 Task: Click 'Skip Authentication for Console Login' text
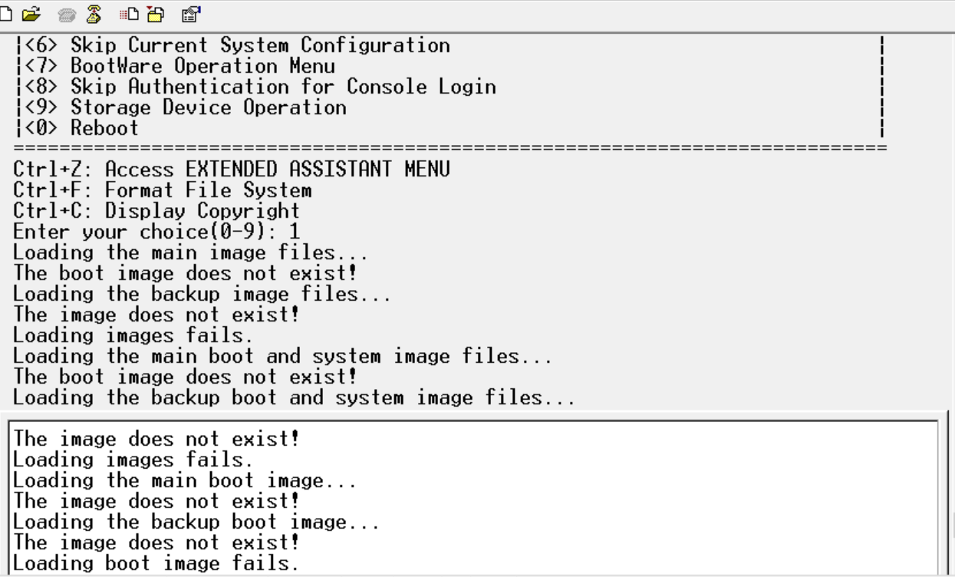(x=282, y=87)
